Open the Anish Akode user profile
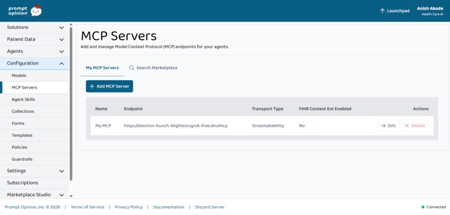Screen dimensions: 450x215 pos(430,11)
